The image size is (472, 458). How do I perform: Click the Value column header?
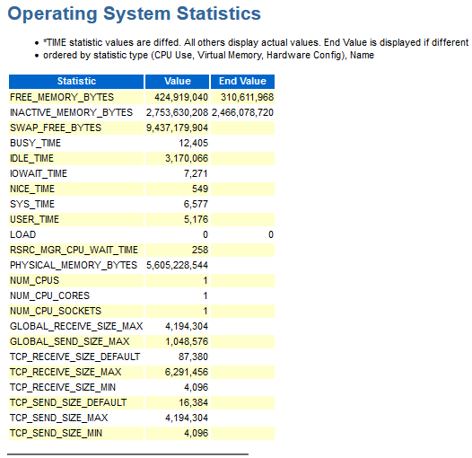[178, 82]
